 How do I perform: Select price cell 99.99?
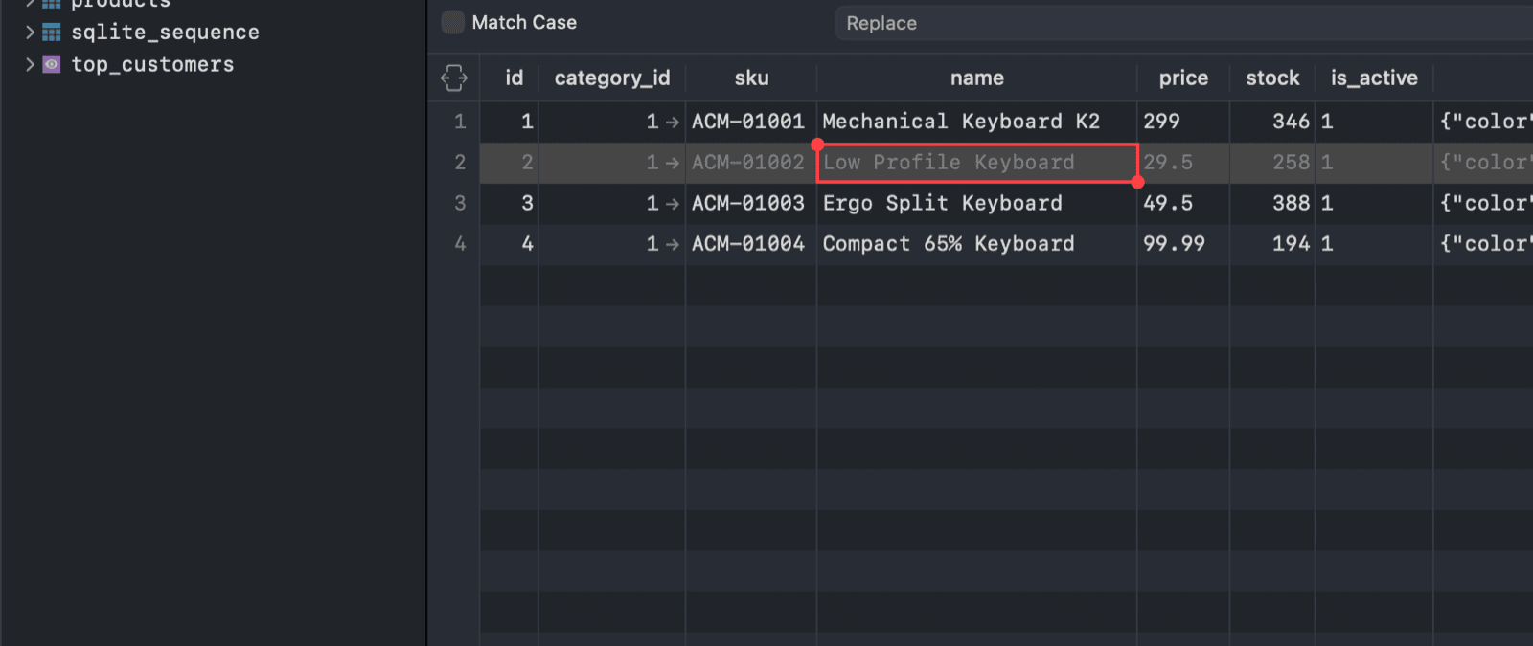tap(1183, 244)
